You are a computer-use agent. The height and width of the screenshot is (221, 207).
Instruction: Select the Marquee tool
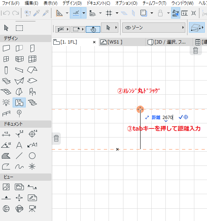tap(19, 28)
